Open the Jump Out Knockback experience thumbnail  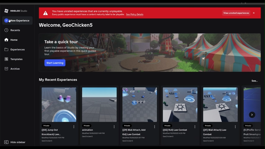coord(59,105)
